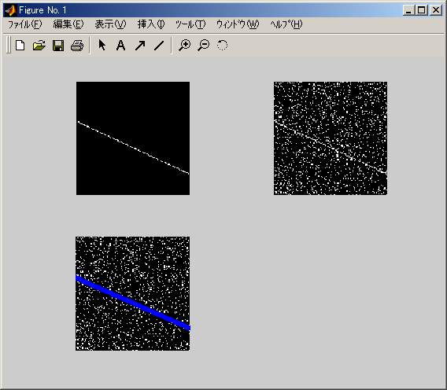Open the ヘルプ(H) menu
Viewport: 447px width, 390px height.
tap(286, 24)
